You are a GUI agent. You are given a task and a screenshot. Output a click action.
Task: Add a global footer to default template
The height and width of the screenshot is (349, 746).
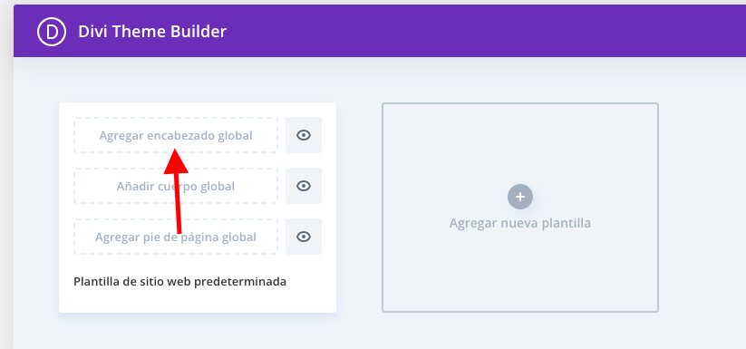176,237
